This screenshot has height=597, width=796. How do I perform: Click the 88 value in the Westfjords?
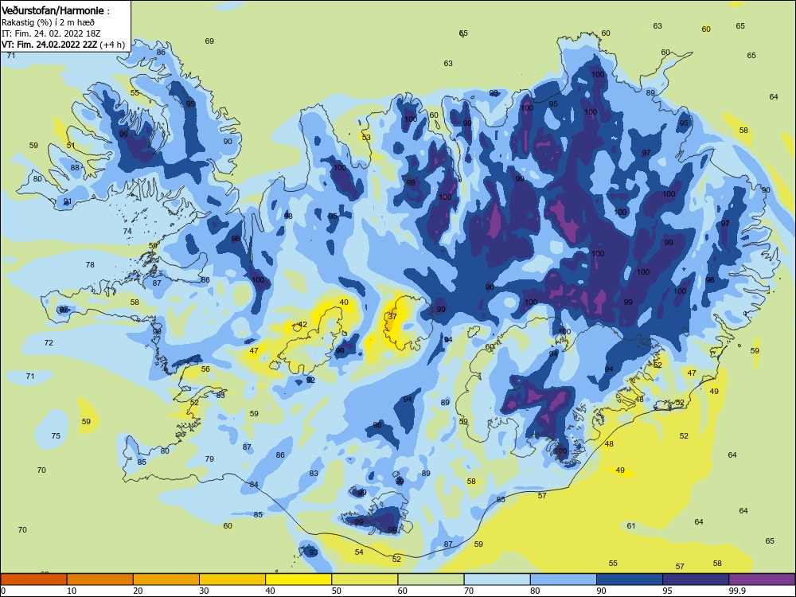pos(75,168)
